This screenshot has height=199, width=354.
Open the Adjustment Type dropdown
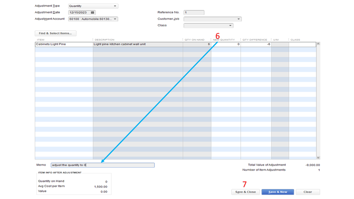click(115, 6)
